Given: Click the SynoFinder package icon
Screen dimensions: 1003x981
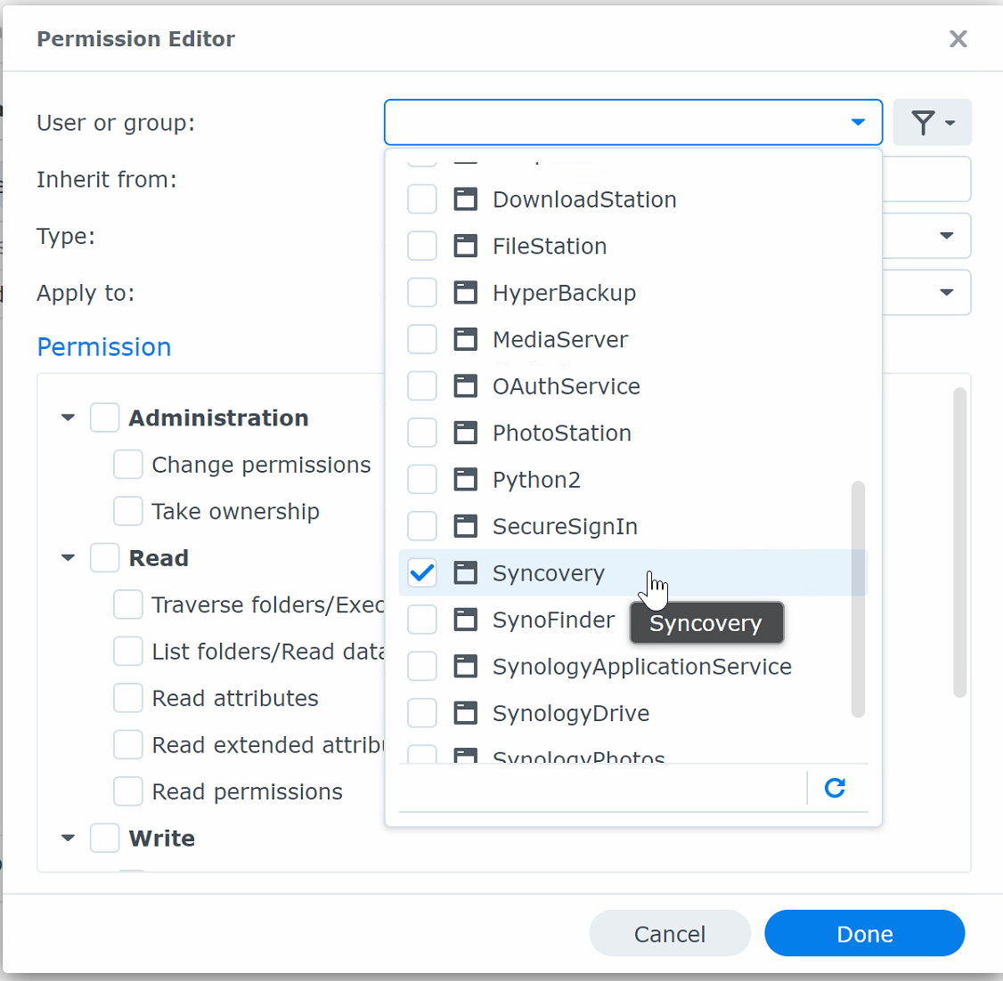Looking at the screenshot, I should pyautogui.click(x=466, y=620).
